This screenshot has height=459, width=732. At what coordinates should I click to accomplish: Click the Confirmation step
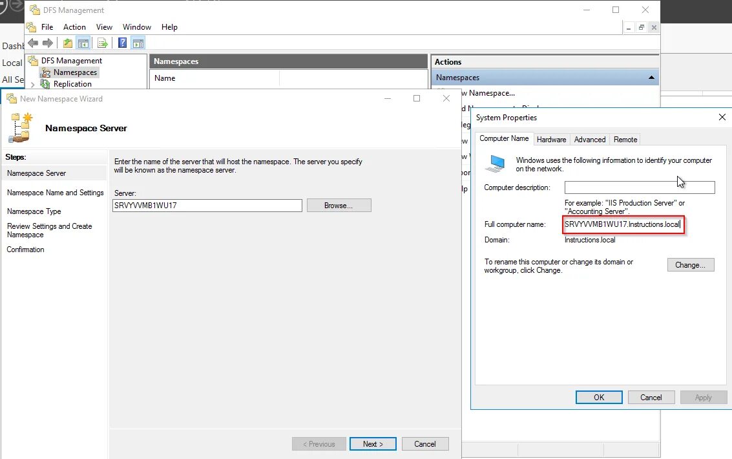(25, 250)
